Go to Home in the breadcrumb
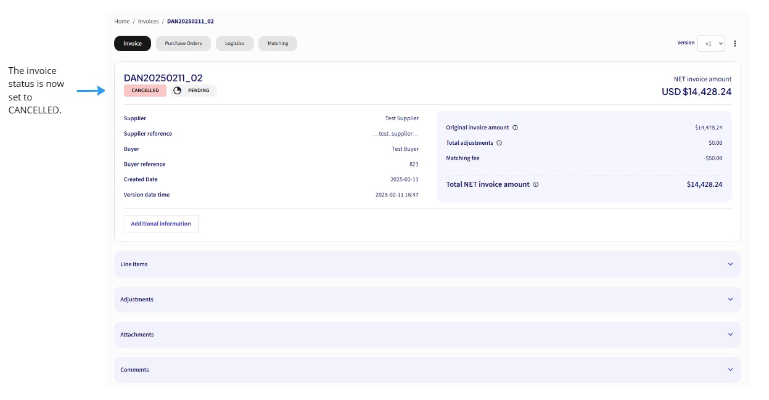 click(121, 22)
